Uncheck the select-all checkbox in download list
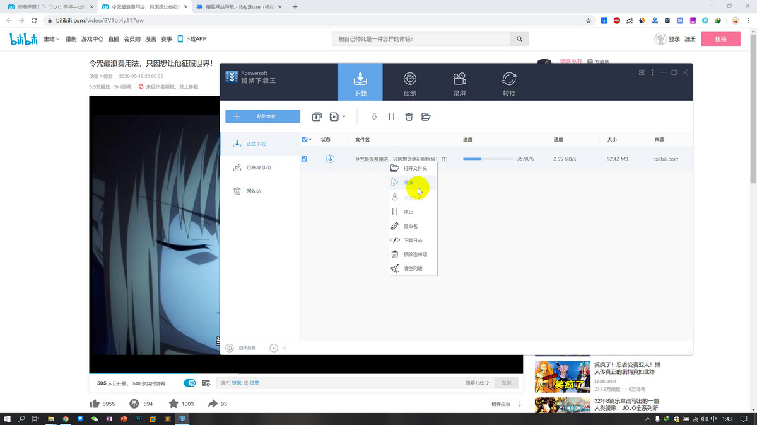 coord(303,139)
